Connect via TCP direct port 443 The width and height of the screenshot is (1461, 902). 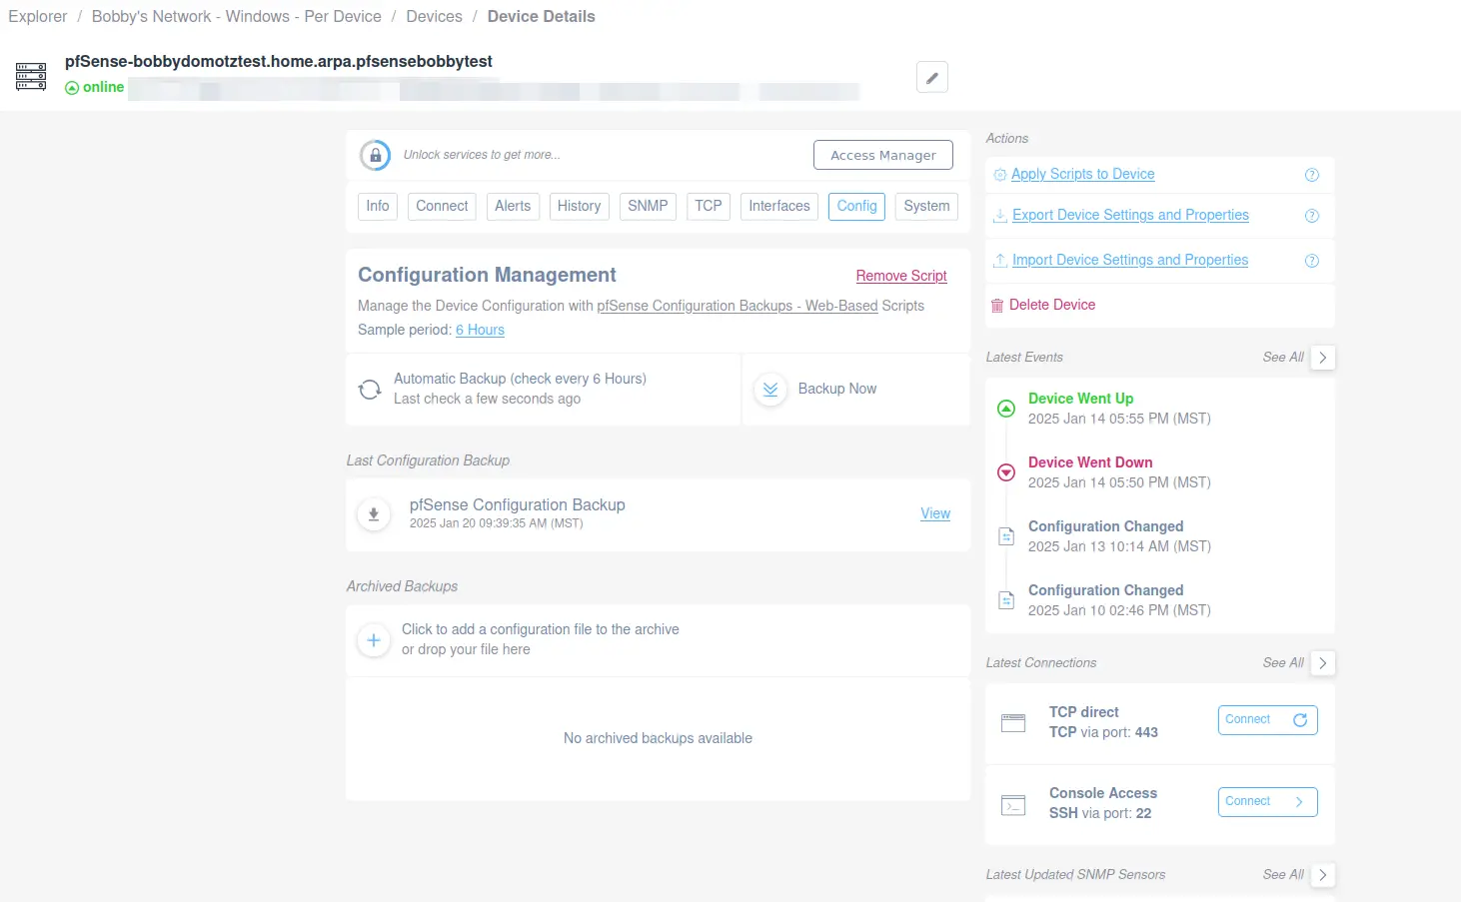coord(1267,720)
